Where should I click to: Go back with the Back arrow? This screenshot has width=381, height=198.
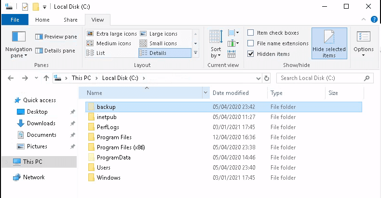[11, 78]
